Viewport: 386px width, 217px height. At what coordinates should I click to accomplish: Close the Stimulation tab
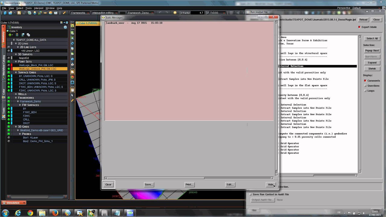[24, 203]
